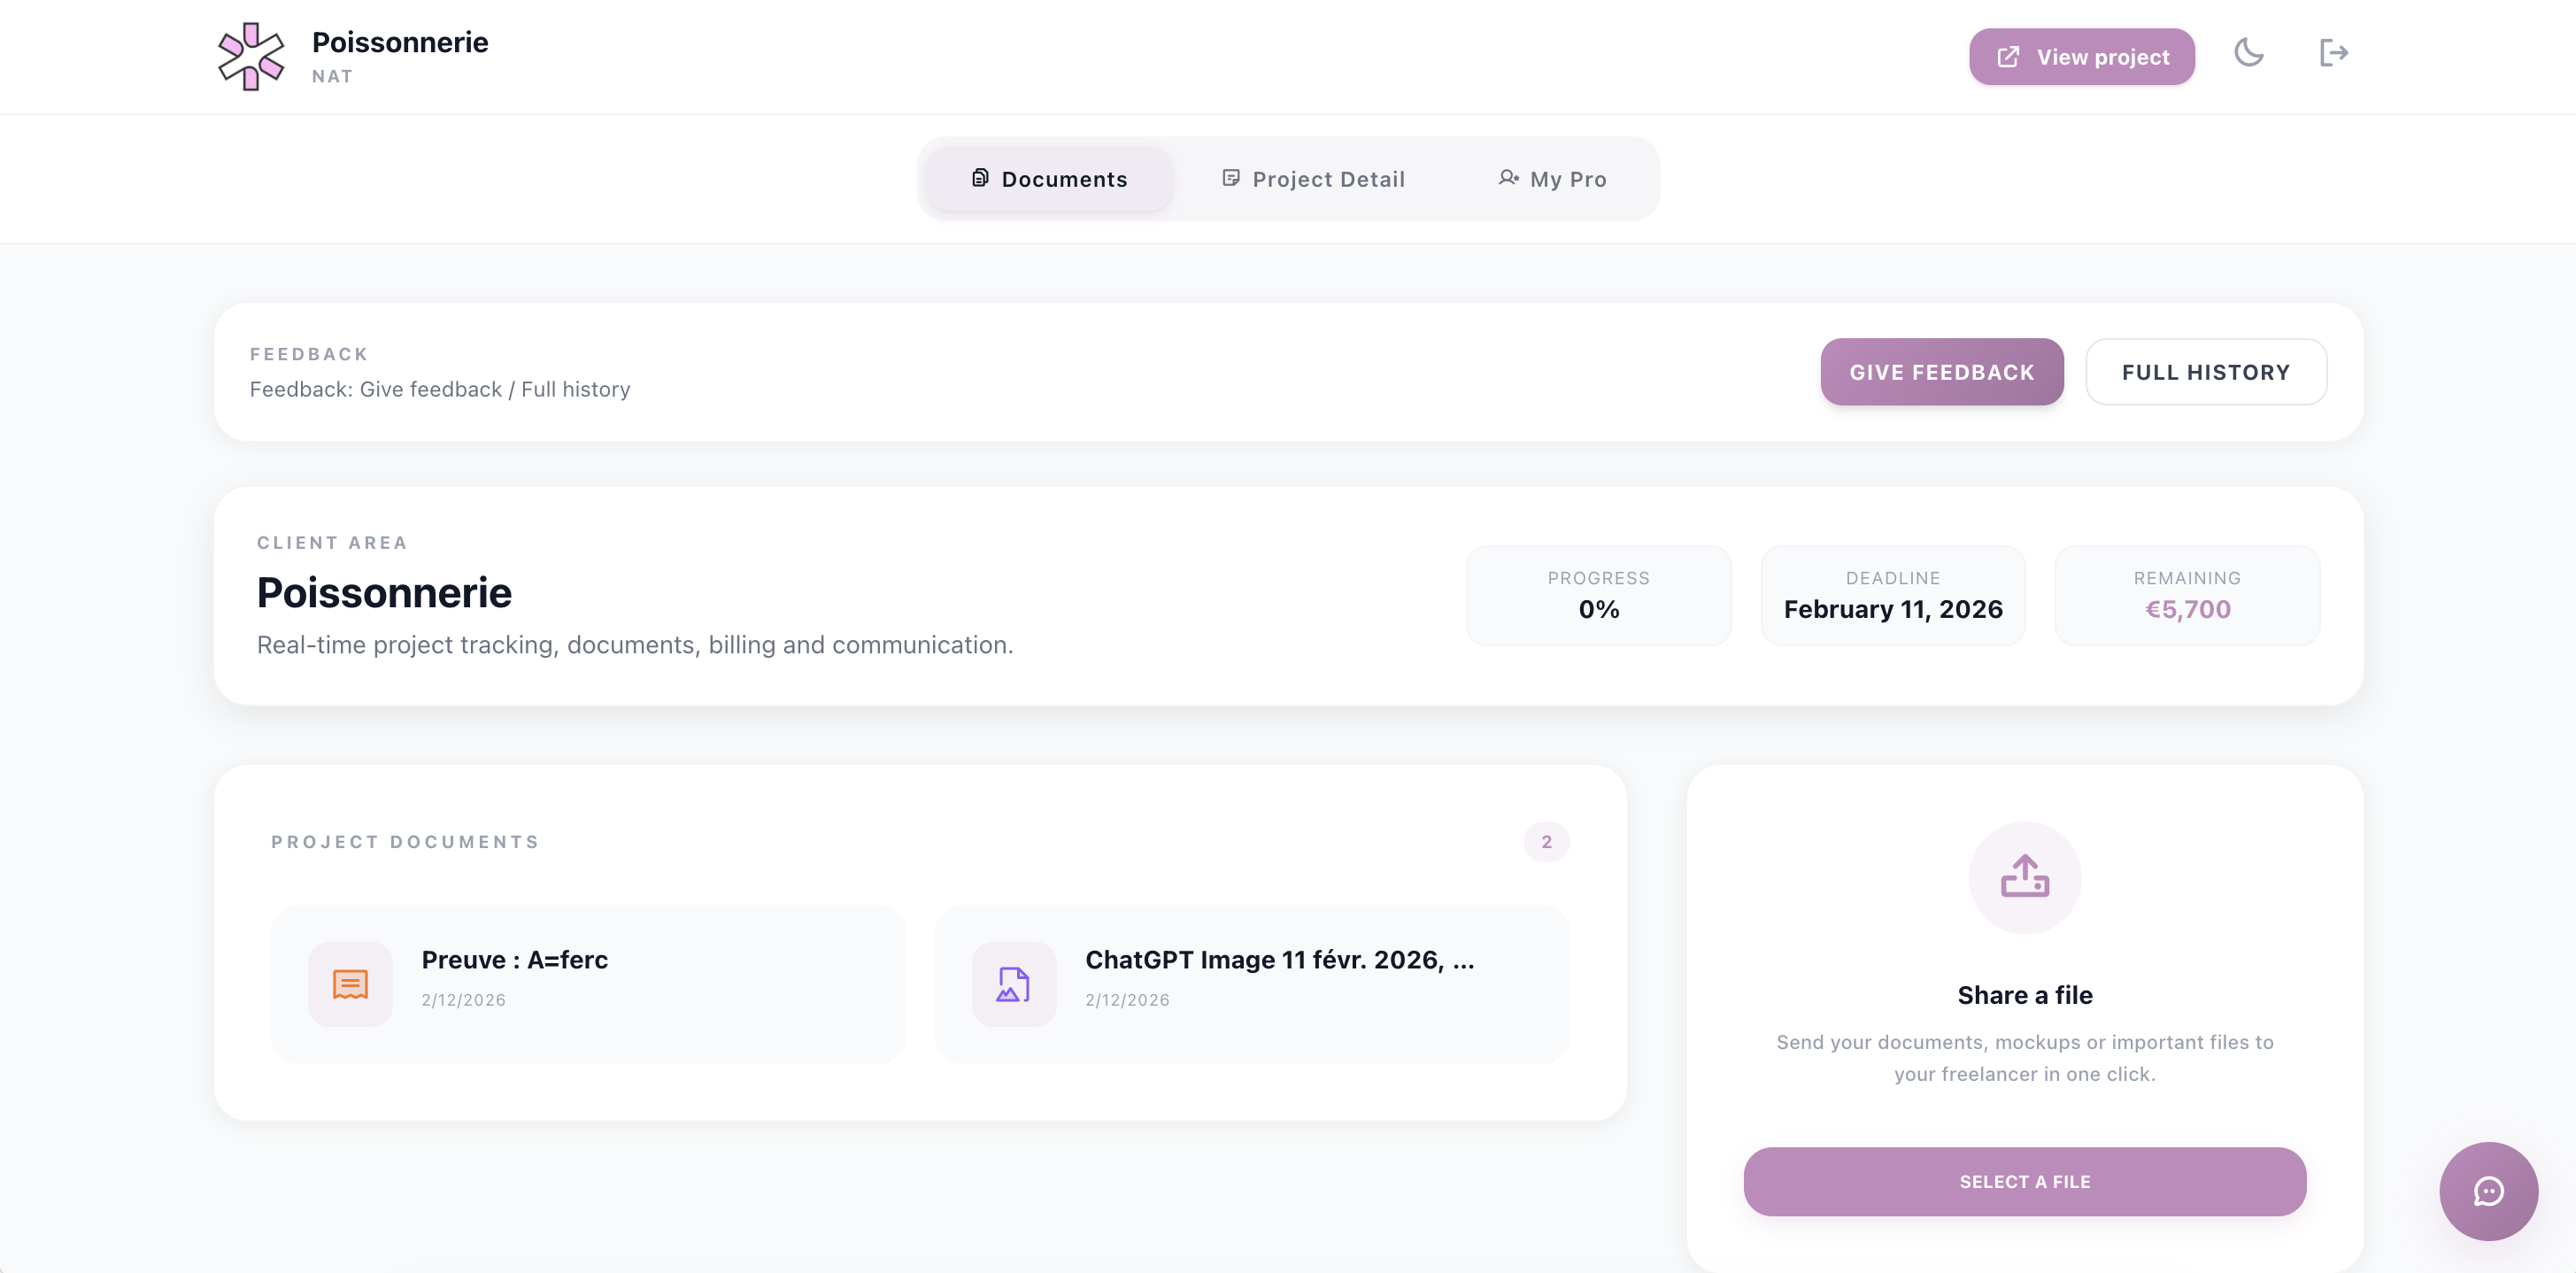
Task: Click the document icon on the Documents tab
Action: point(978,178)
